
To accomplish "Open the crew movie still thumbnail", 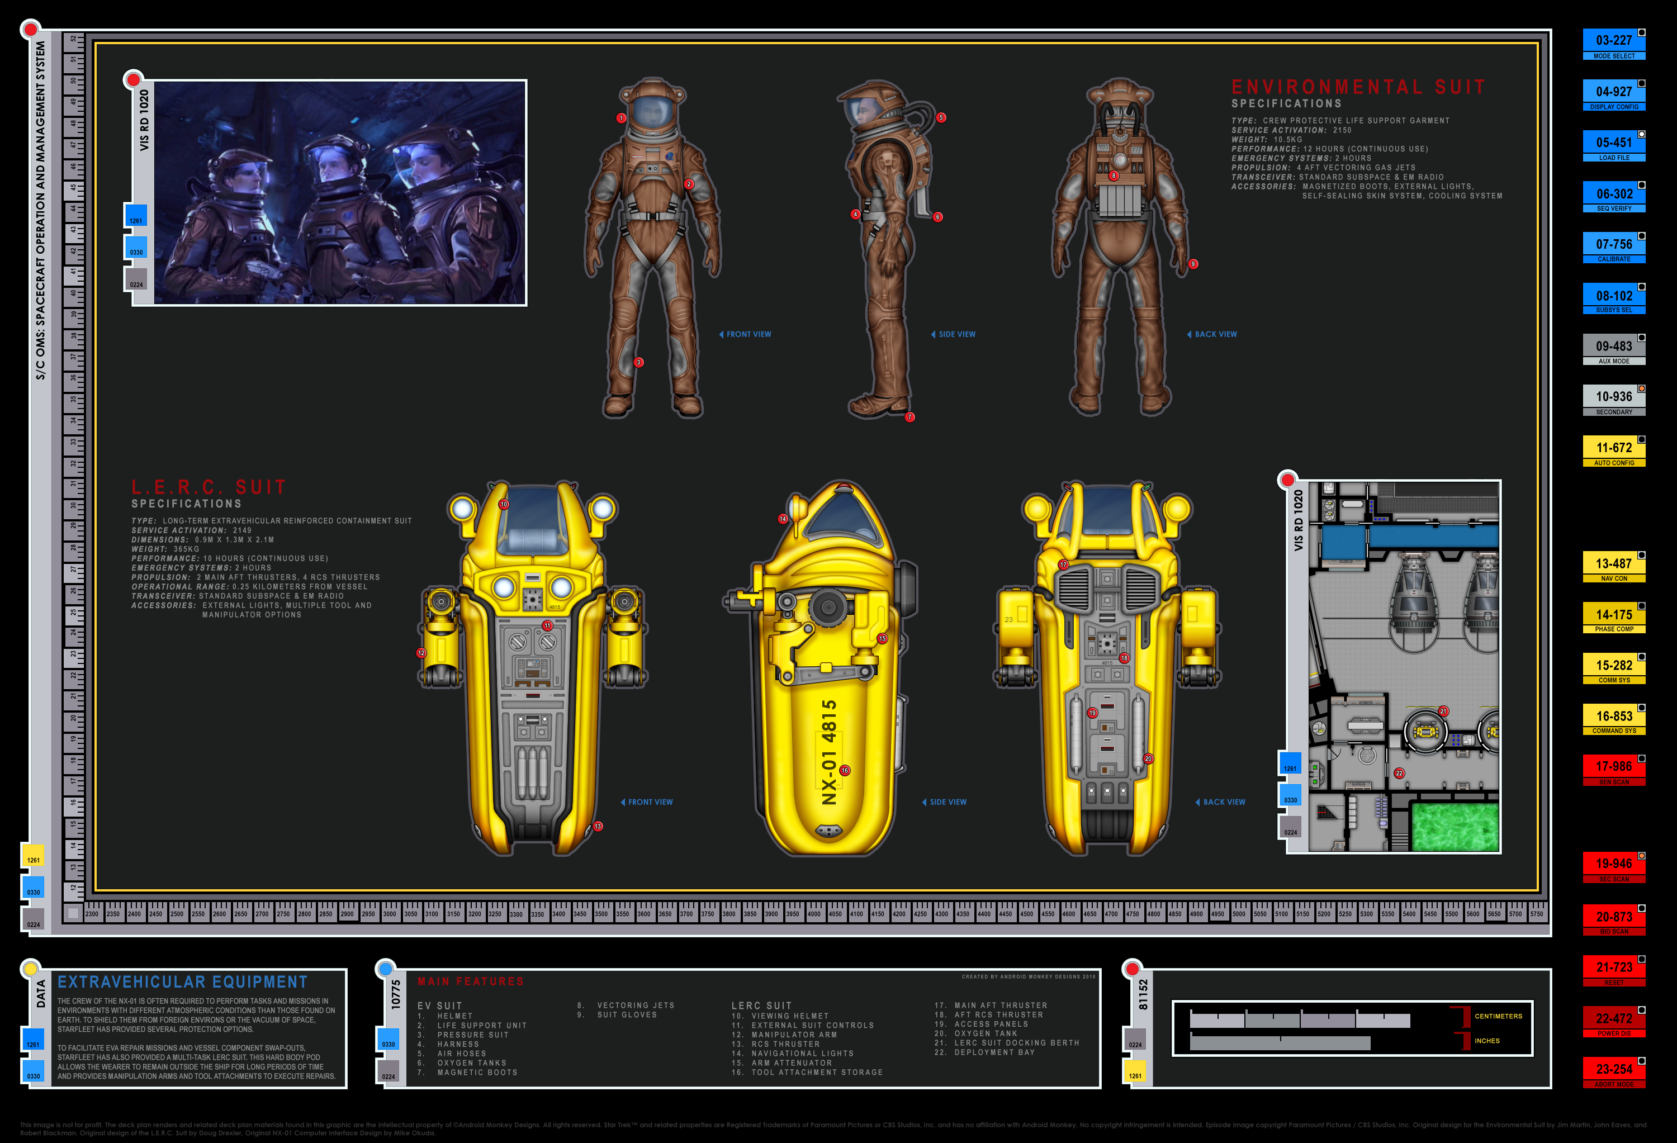I will (340, 193).
